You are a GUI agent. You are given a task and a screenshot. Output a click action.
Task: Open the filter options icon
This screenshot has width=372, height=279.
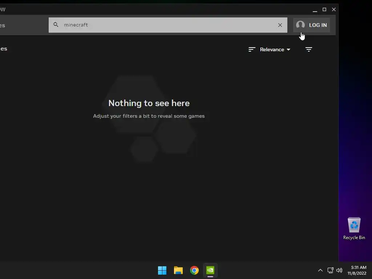pyautogui.click(x=309, y=49)
